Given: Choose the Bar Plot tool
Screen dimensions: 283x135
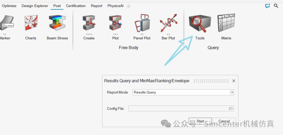Looking at the screenshot, I should tap(168, 23).
